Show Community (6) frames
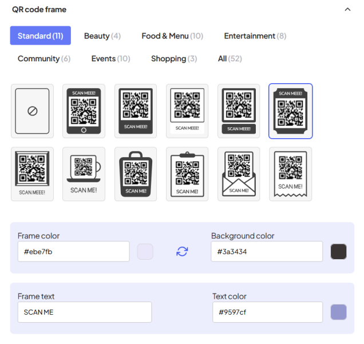This screenshot has height=344, width=364. click(x=44, y=58)
